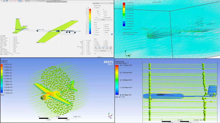Select the isometric view icon in the Display section

click(x=107, y=48)
